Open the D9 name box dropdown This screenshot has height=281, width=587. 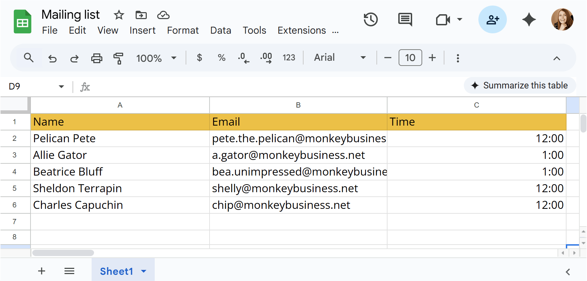(61, 86)
